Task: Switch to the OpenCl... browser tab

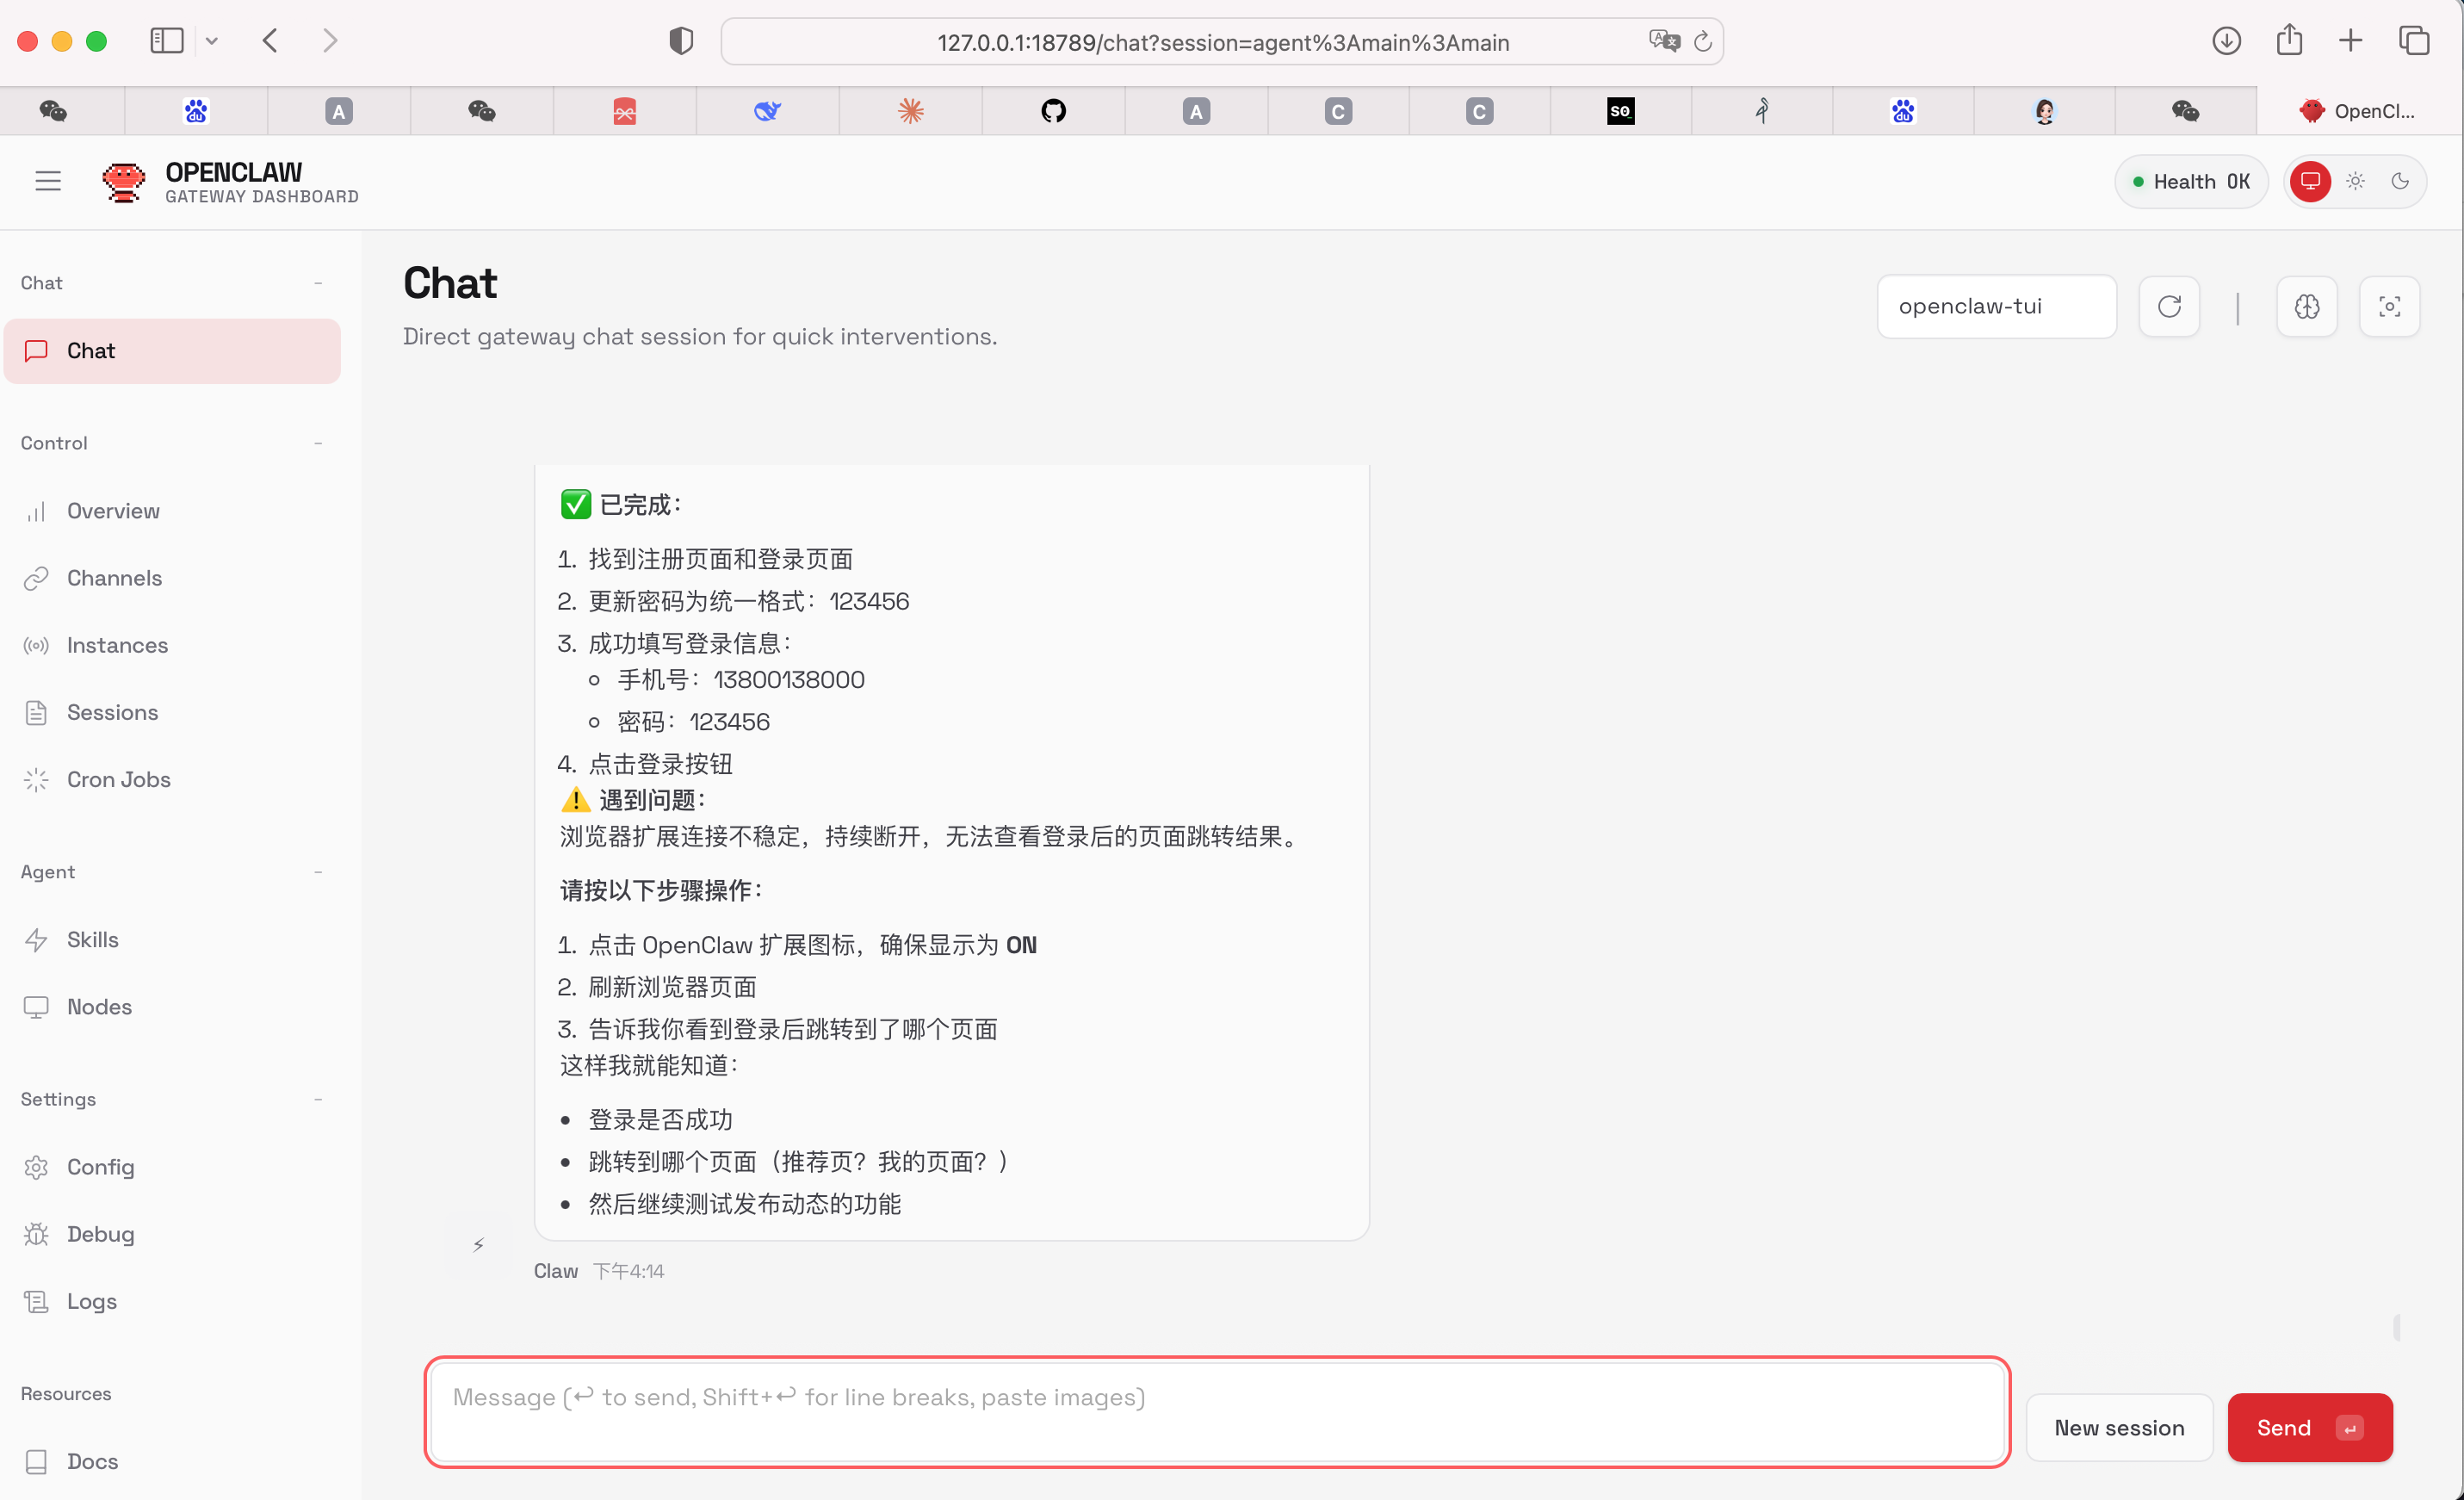Action: click(x=2358, y=111)
